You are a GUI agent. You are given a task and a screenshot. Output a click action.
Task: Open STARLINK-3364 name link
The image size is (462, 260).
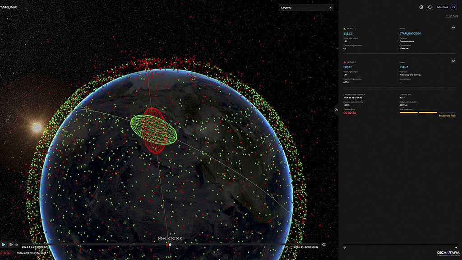(x=410, y=33)
